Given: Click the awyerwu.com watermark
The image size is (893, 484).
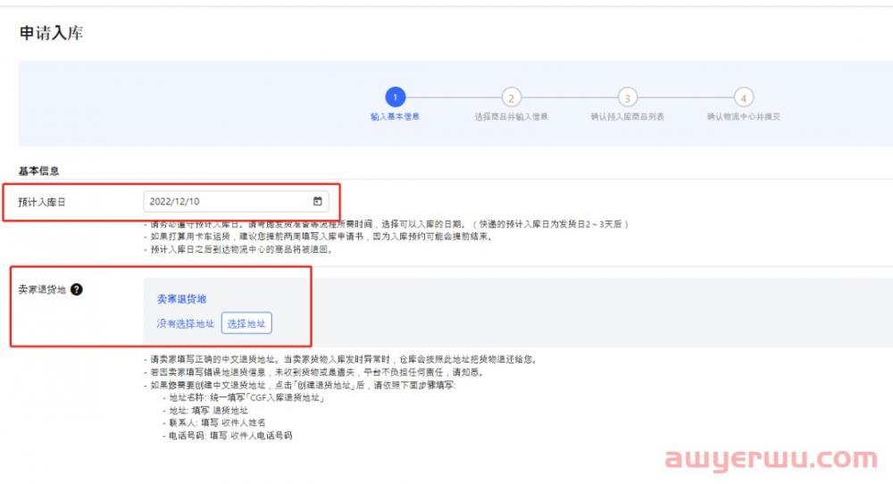Looking at the screenshot, I should coord(771,459).
